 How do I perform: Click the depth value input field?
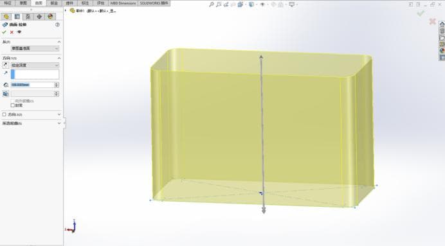[32, 85]
